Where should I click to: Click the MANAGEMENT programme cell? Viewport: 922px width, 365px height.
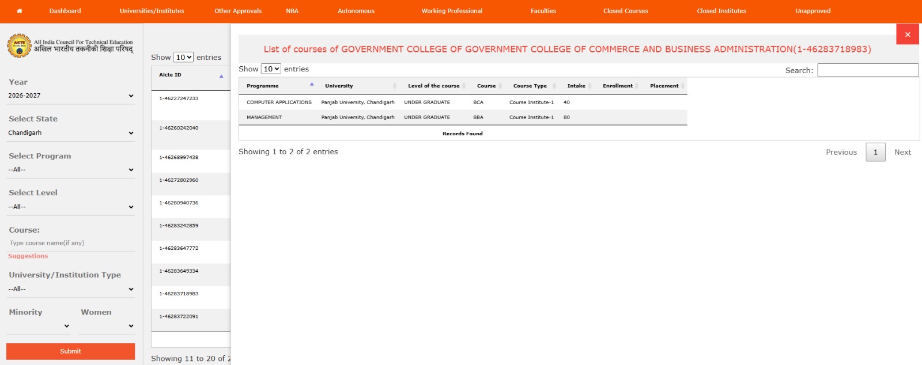click(264, 117)
